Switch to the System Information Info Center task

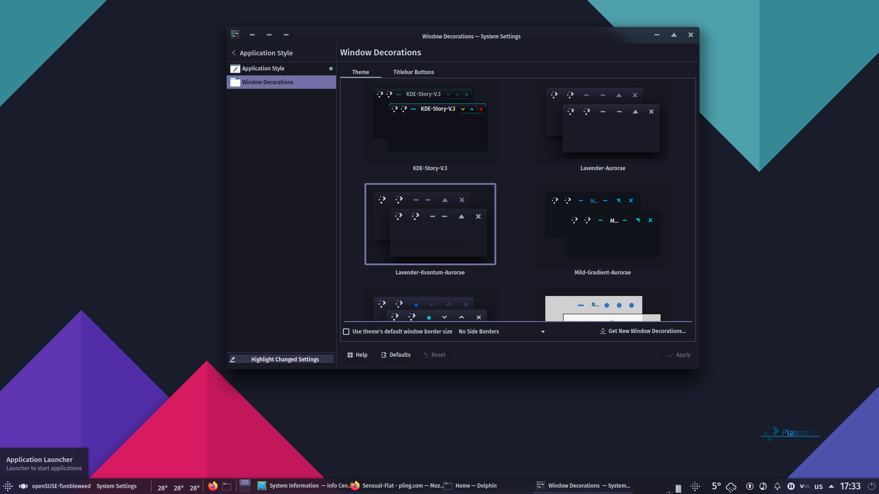pos(303,486)
